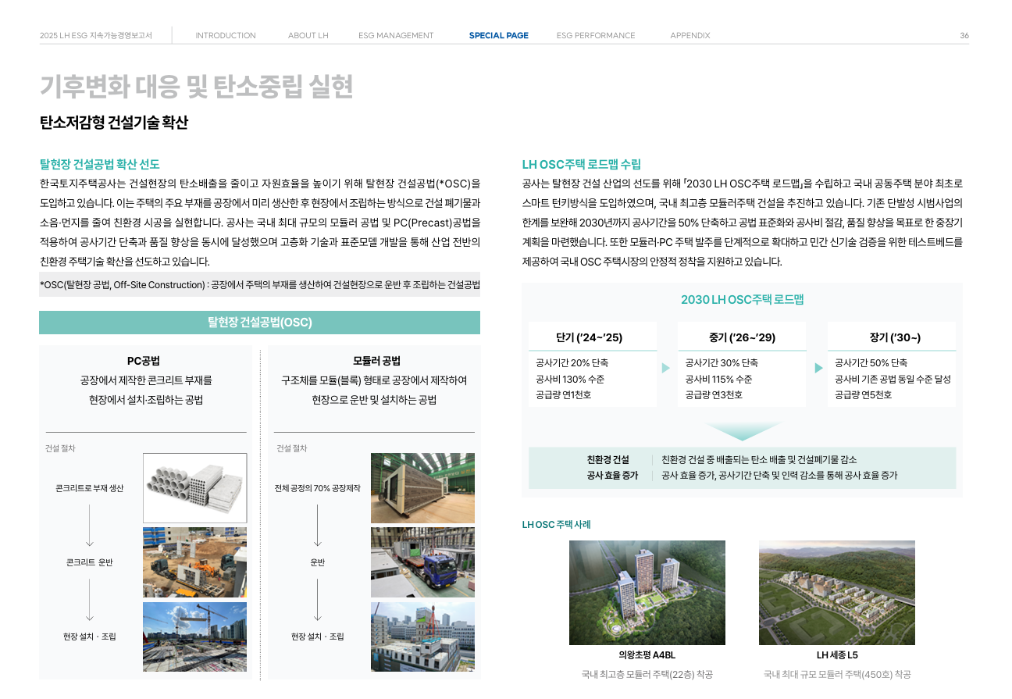The image size is (1012, 699).
Task: Click '국내 최대 규모 모듈러 주택(450호) 착공' caption
Action: (x=837, y=675)
